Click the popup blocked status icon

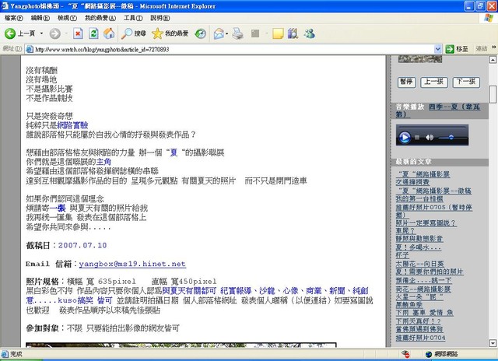tap(405, 354)
